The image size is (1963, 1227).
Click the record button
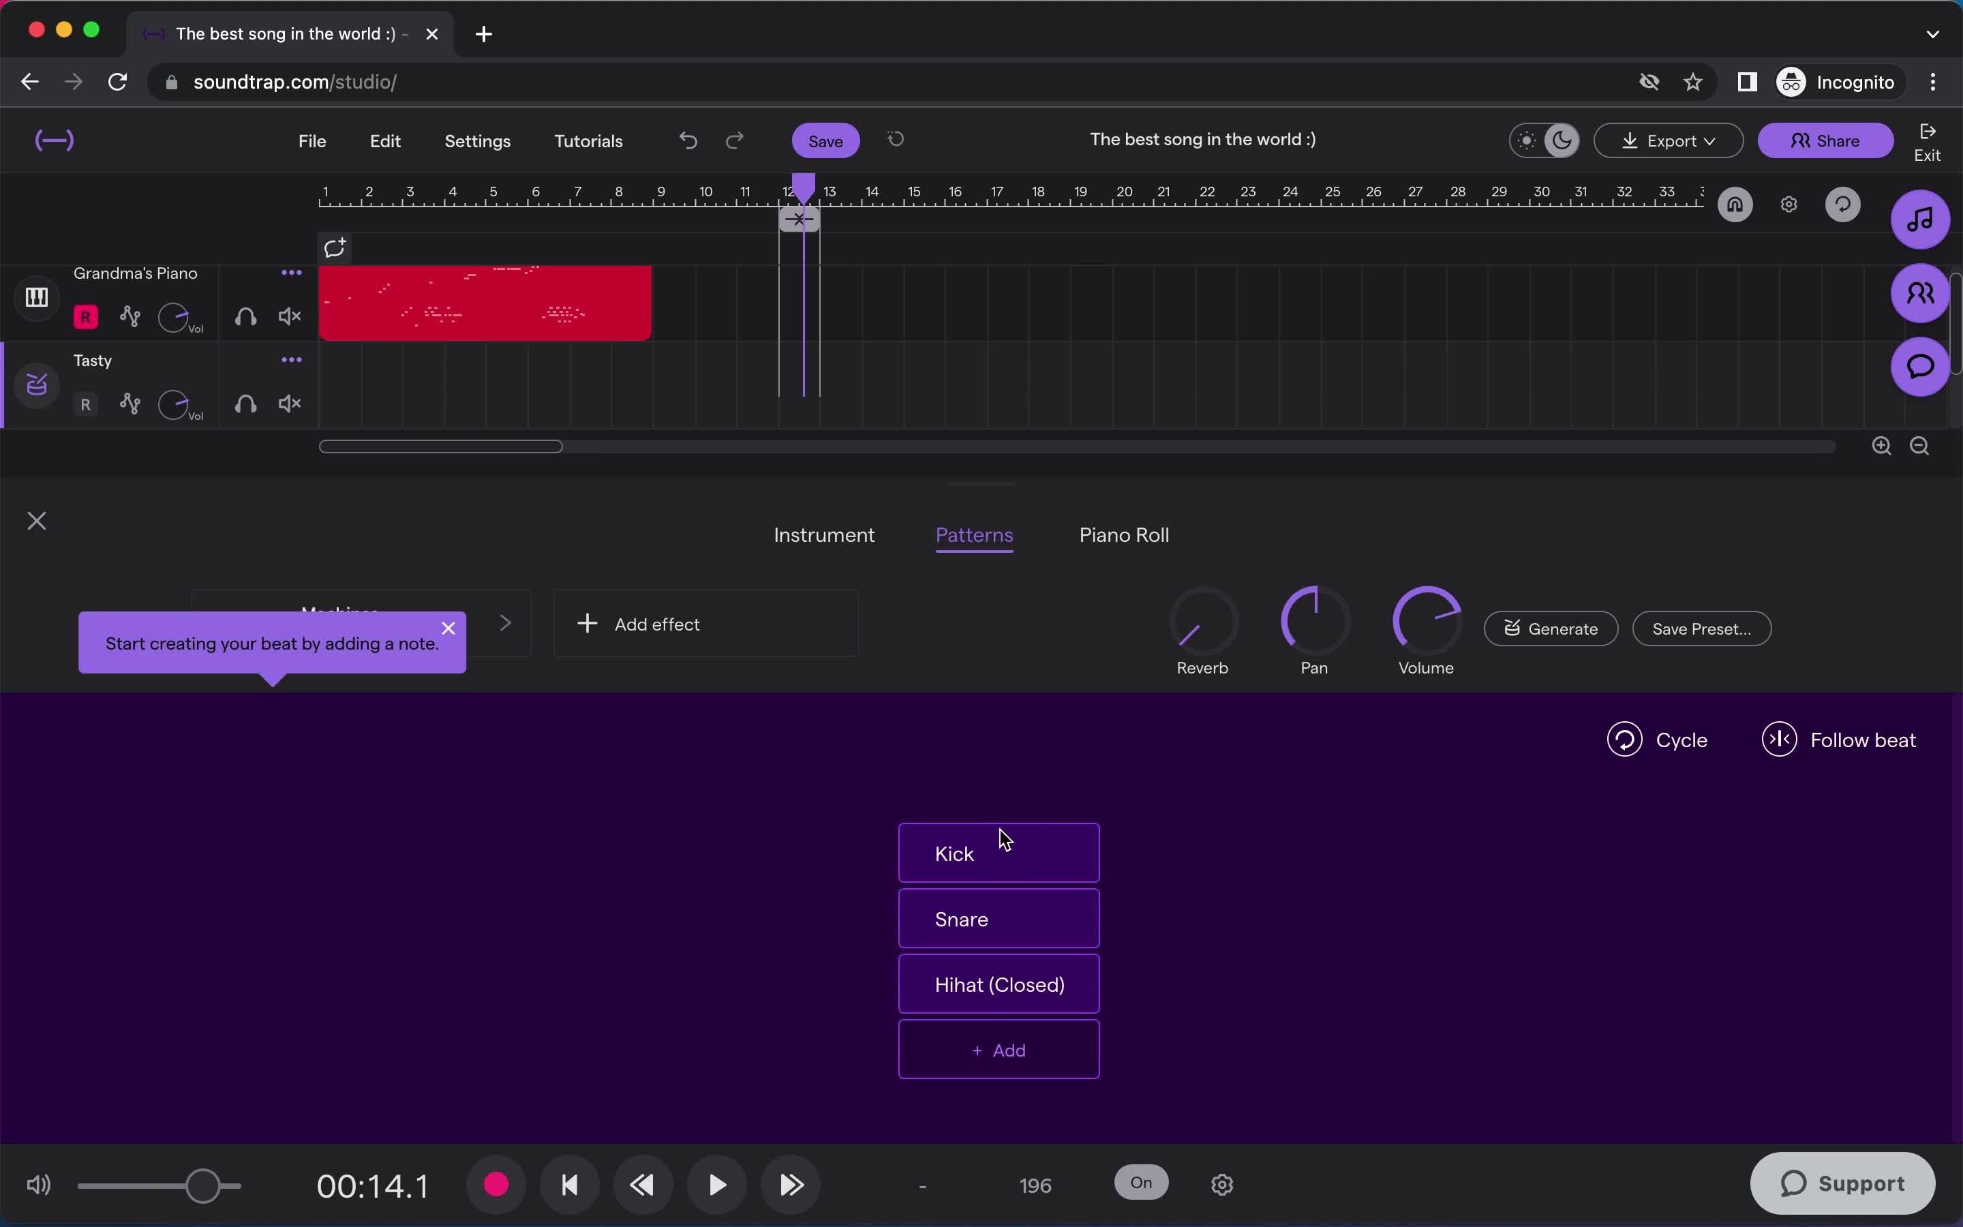pos(496,1185)
